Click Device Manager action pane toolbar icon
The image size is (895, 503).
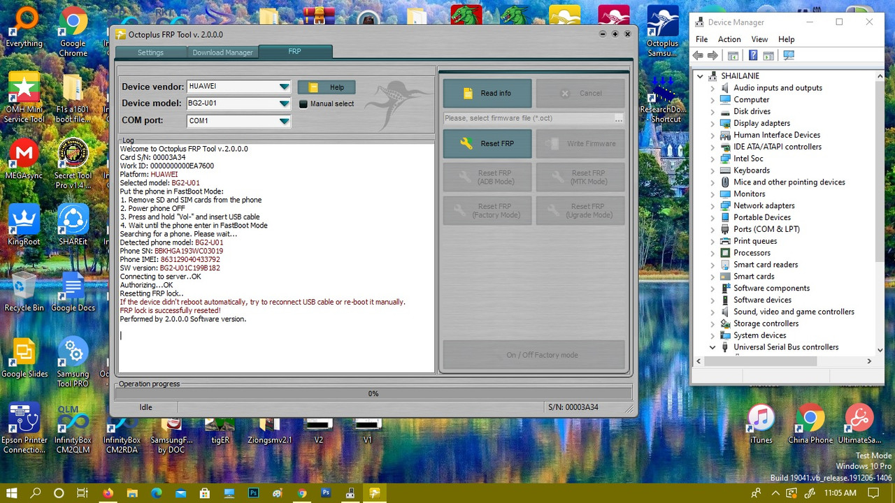pos(768,56)
